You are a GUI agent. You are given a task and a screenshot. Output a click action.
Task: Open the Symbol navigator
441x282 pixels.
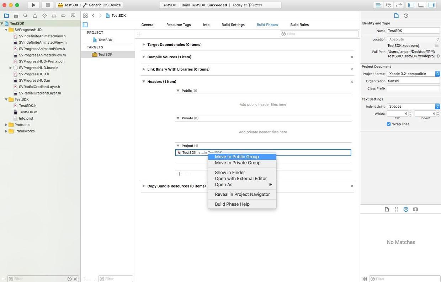16,16
